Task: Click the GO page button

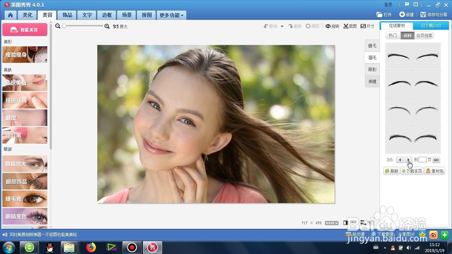Action: click(x=436, y=160)
